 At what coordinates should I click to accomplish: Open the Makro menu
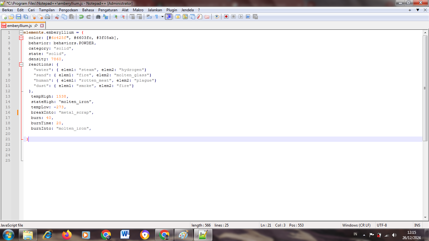(x=138, y=10)
